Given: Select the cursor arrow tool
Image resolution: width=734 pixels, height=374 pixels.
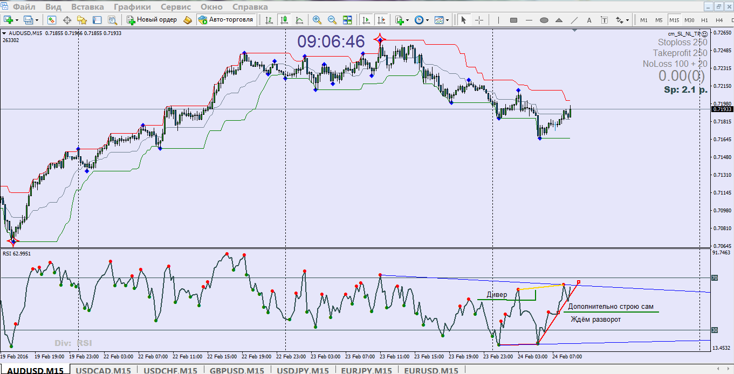Looking at the screenshot, I should tap(464, 20).
